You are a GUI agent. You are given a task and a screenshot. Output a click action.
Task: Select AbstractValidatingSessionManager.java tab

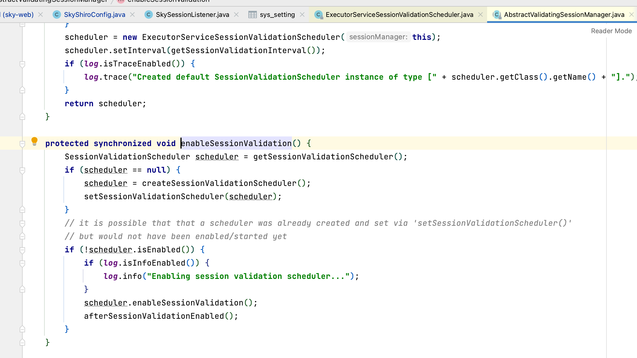coord(564,14)
